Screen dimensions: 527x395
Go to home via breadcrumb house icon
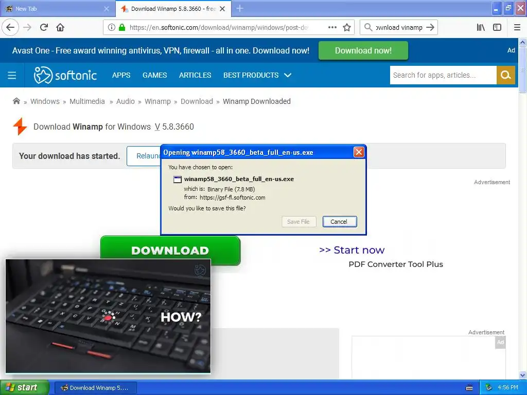tap(16, 101)
